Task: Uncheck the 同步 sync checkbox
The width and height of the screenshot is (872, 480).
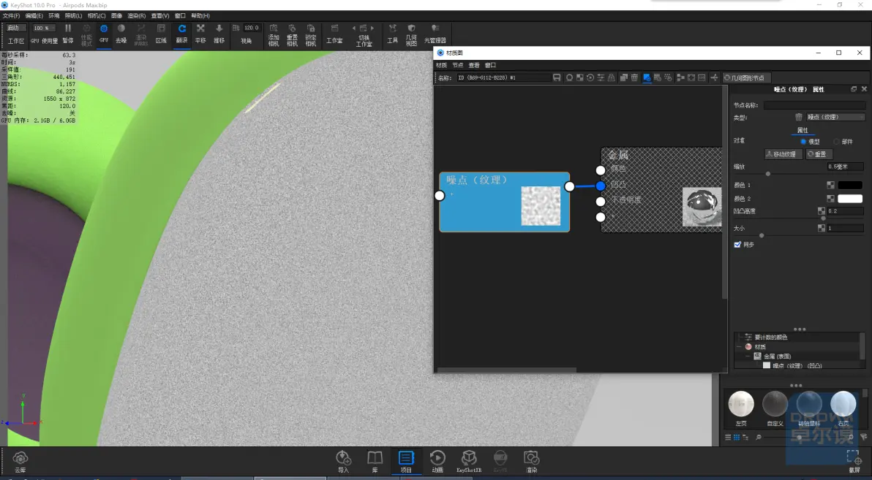Action: [737, 245]
